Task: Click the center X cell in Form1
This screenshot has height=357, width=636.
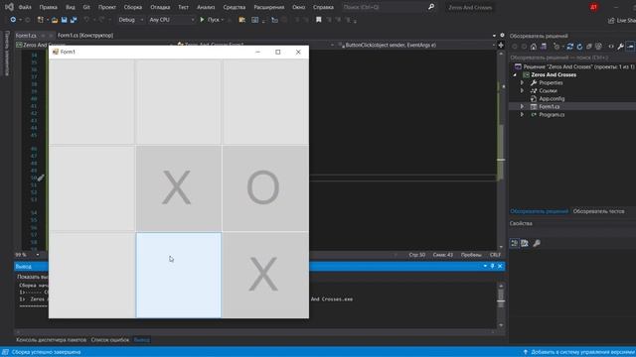Action: point(179,188)
